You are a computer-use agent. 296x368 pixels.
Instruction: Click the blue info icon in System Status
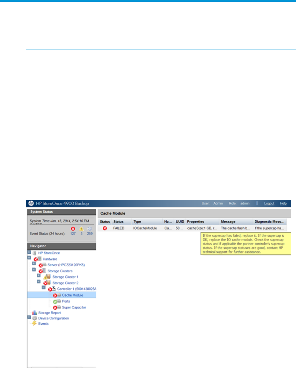pyautogui.click(x=90, y=229)
